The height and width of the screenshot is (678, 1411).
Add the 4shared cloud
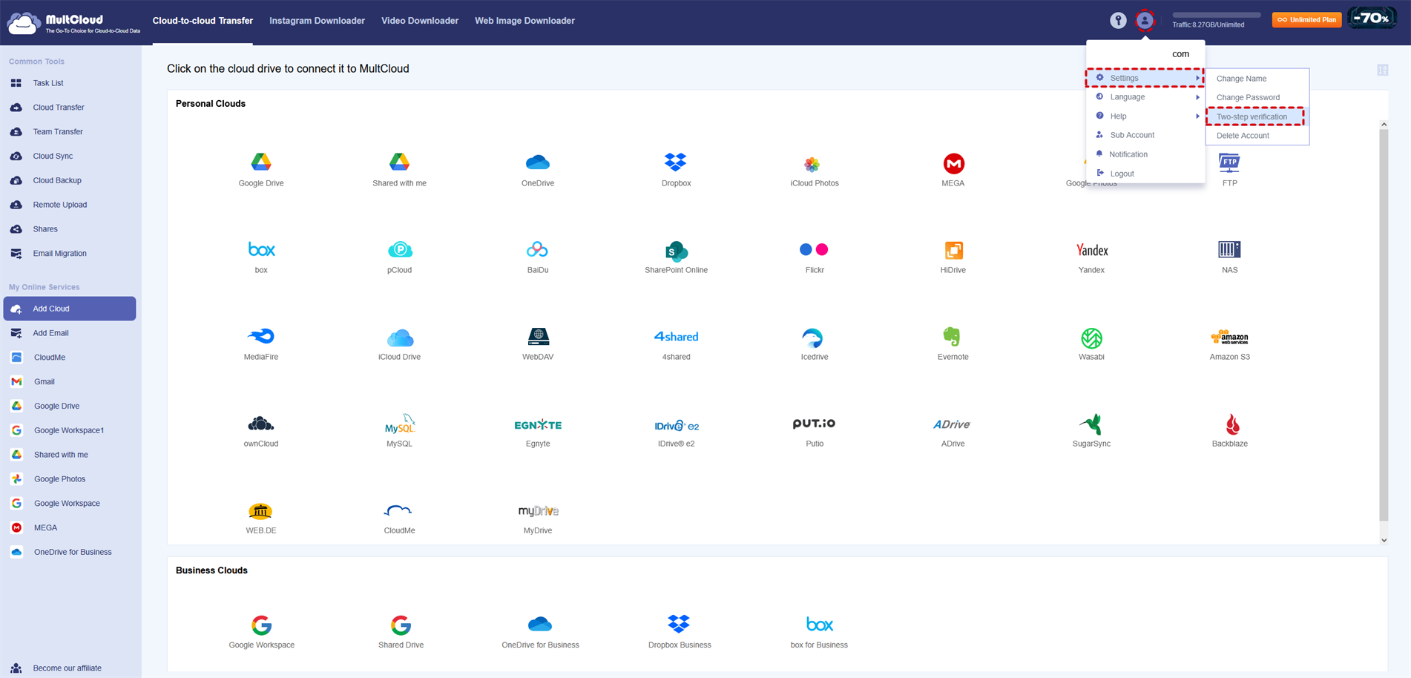pos(676,337)
